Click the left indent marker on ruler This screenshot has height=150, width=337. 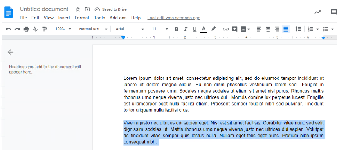123,38
